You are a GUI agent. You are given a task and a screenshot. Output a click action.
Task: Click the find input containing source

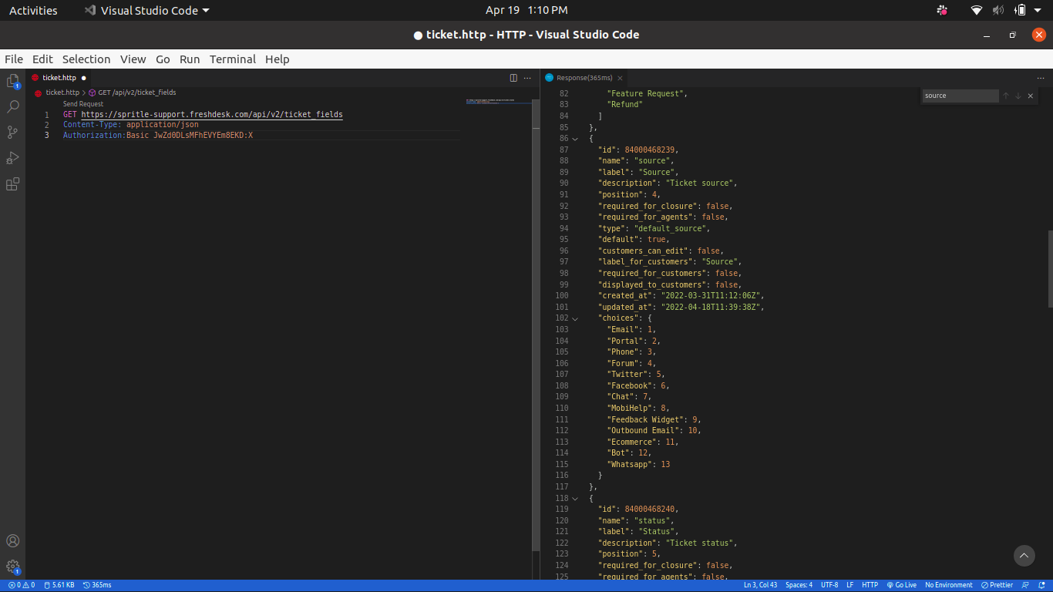pyautogui.click(x=960, y=96)
